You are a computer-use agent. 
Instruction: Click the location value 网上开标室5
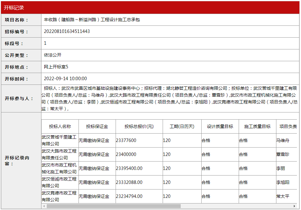pyautogui.click(x=56, y=67)
